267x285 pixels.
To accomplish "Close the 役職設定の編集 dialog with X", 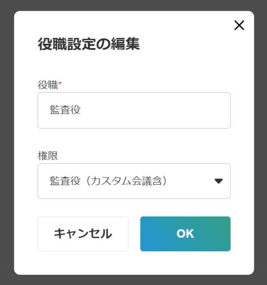I will click(239, 26).
